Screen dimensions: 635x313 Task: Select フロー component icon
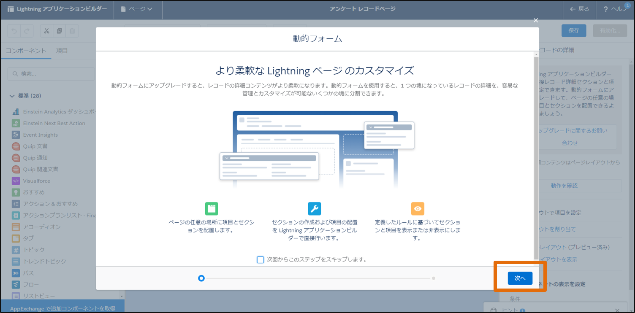click(16, 284)
